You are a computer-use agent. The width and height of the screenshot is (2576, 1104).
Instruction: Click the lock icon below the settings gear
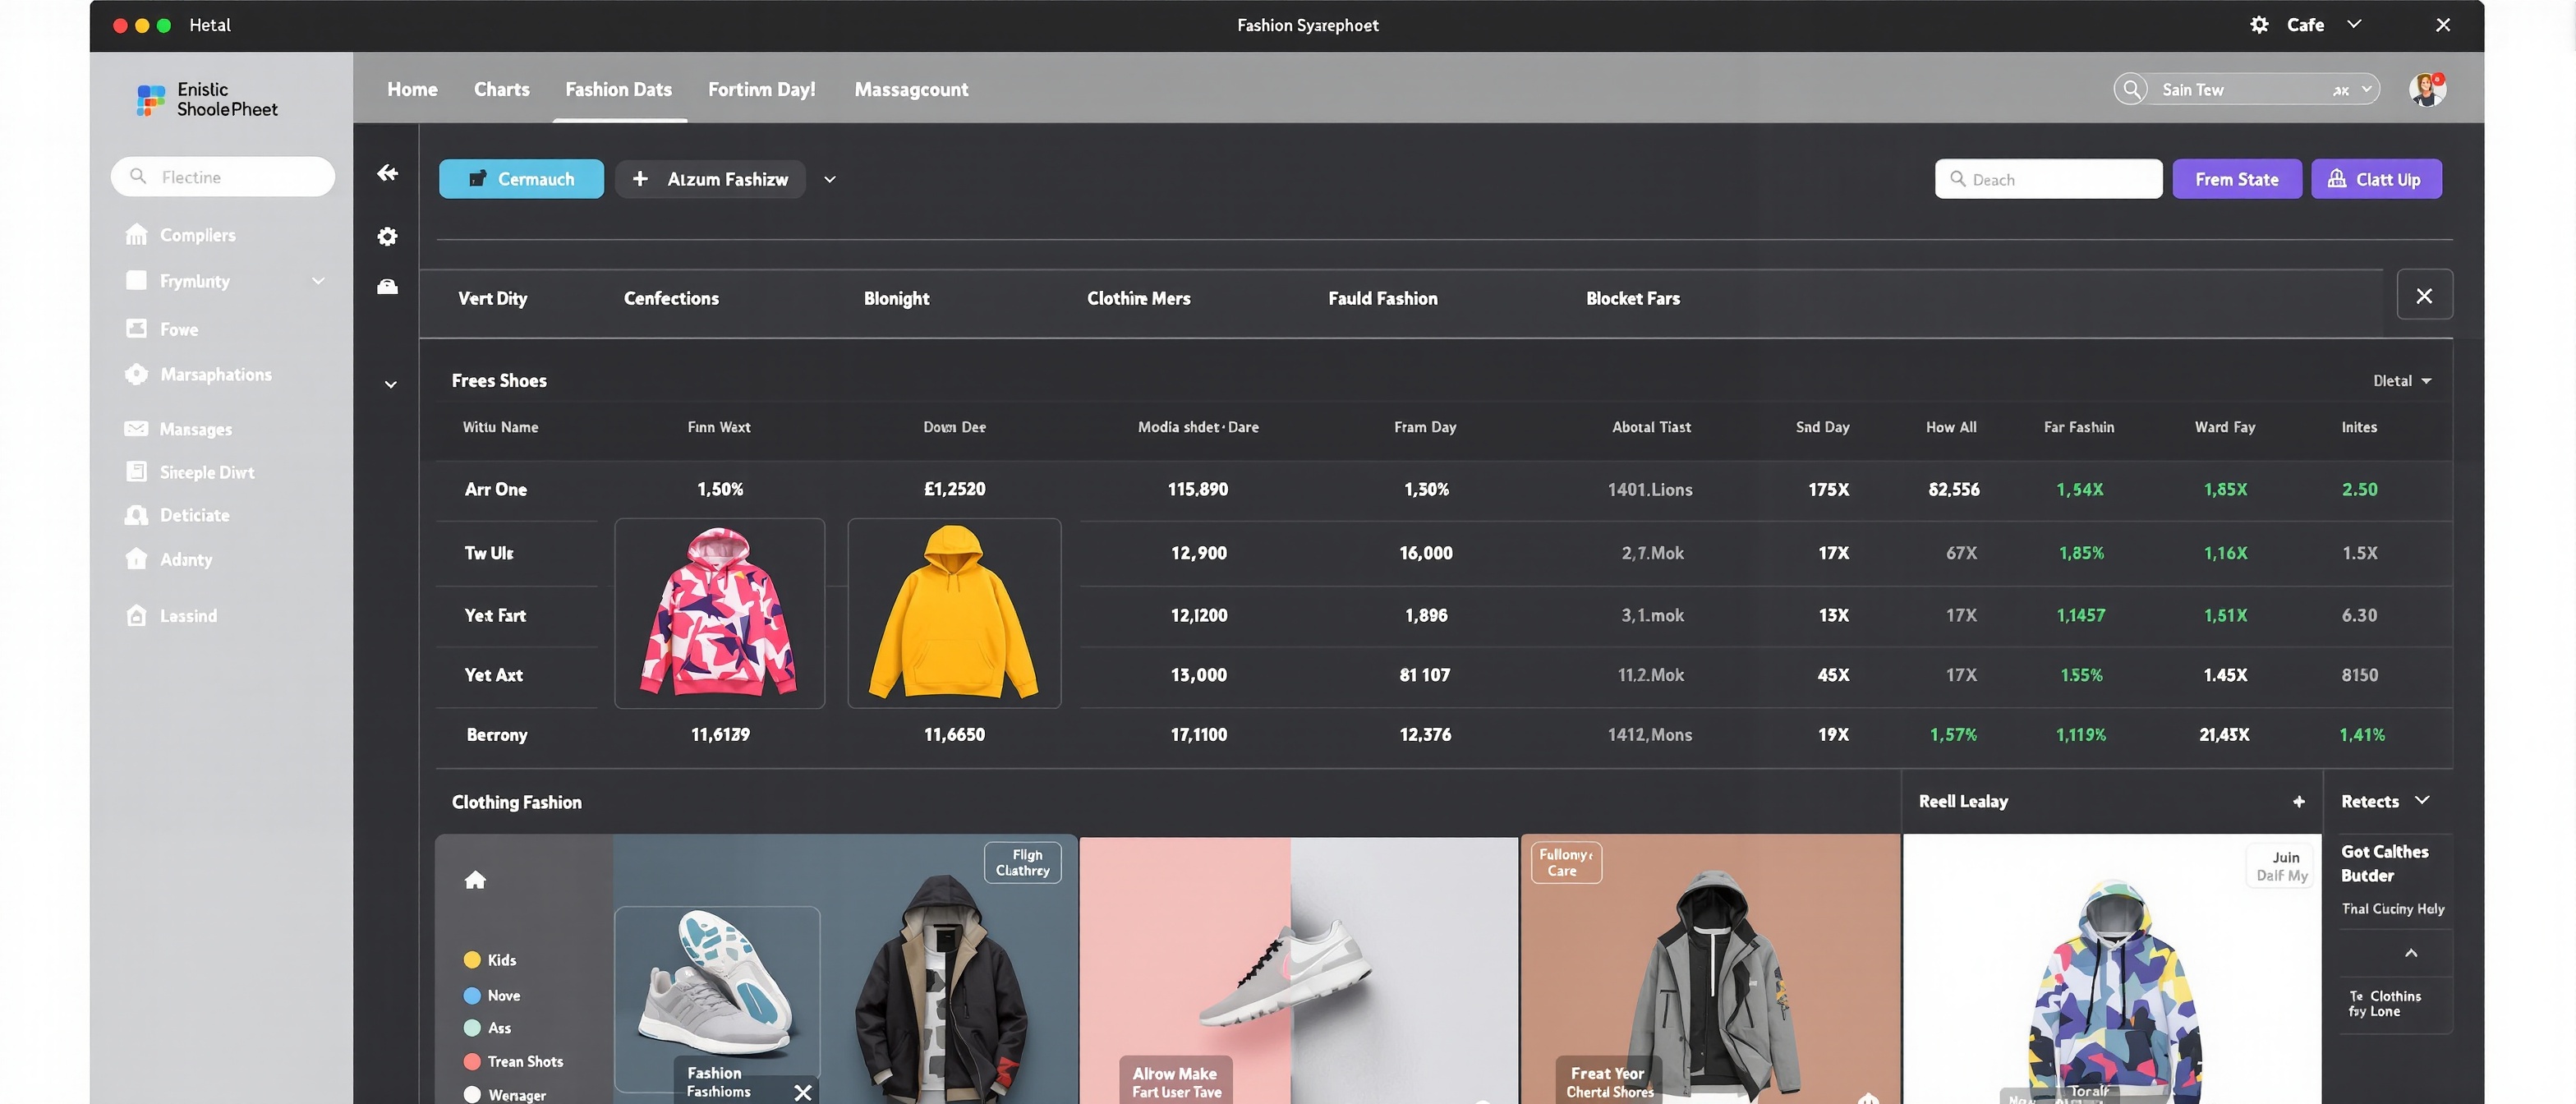387,287
